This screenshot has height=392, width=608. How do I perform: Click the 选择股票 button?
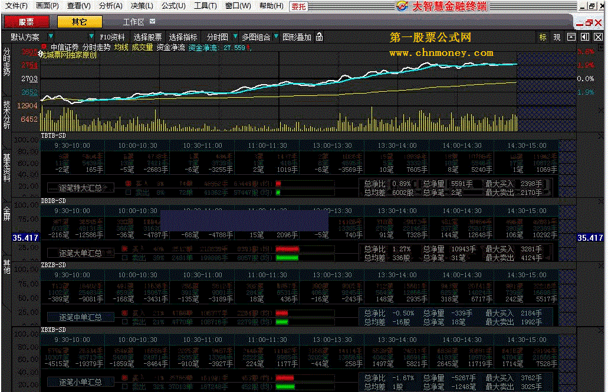[x=147, y=37]
